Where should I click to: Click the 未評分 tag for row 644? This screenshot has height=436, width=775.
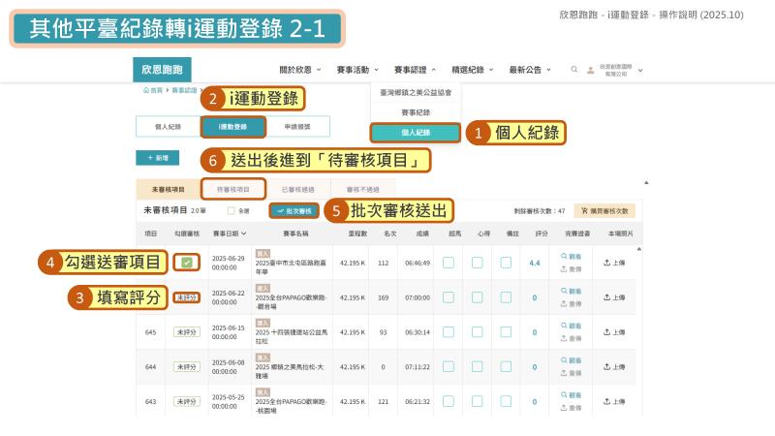pos(187,366)
